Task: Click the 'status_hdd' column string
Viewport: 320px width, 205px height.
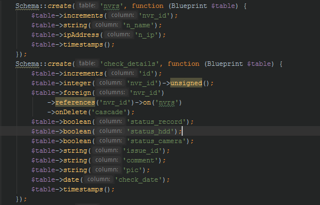Action: [150, 132]
